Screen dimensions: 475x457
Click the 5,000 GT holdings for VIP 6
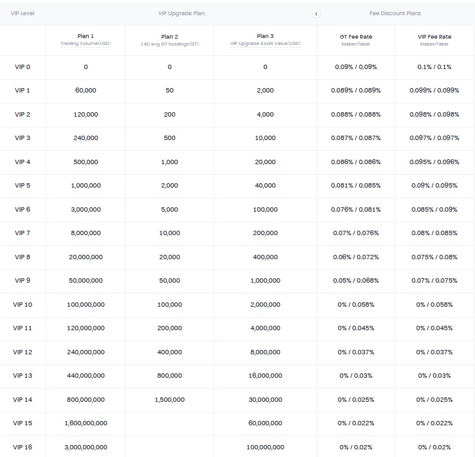click(x=170, y=210)
